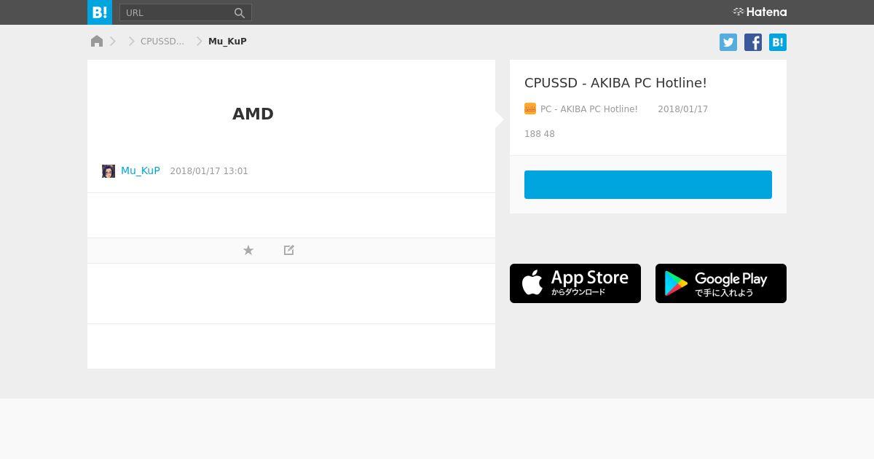Screen dimensions: 874x459
Task: Open article title CPUSSD - AKIBA PC Hotline!
Action: tap(615, 83)
